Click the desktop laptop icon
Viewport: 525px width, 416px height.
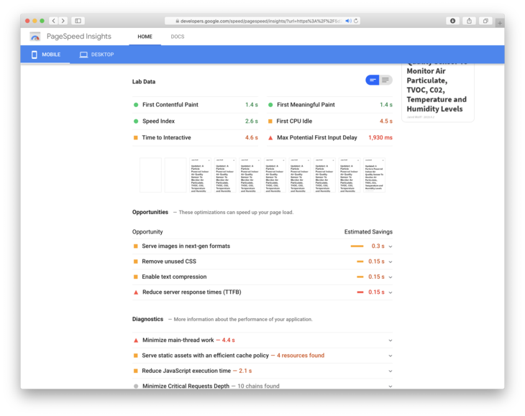83,55
